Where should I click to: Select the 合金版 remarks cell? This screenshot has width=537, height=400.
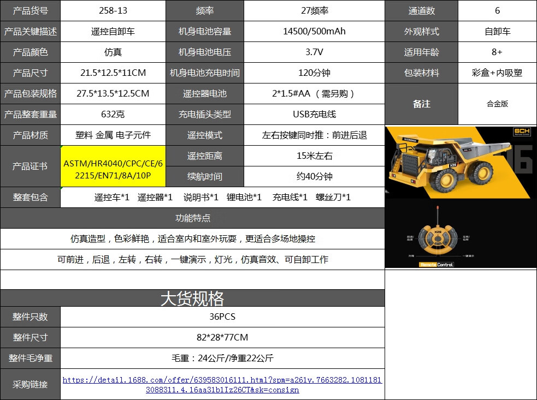pyautogui.click(x=497, y=104)
